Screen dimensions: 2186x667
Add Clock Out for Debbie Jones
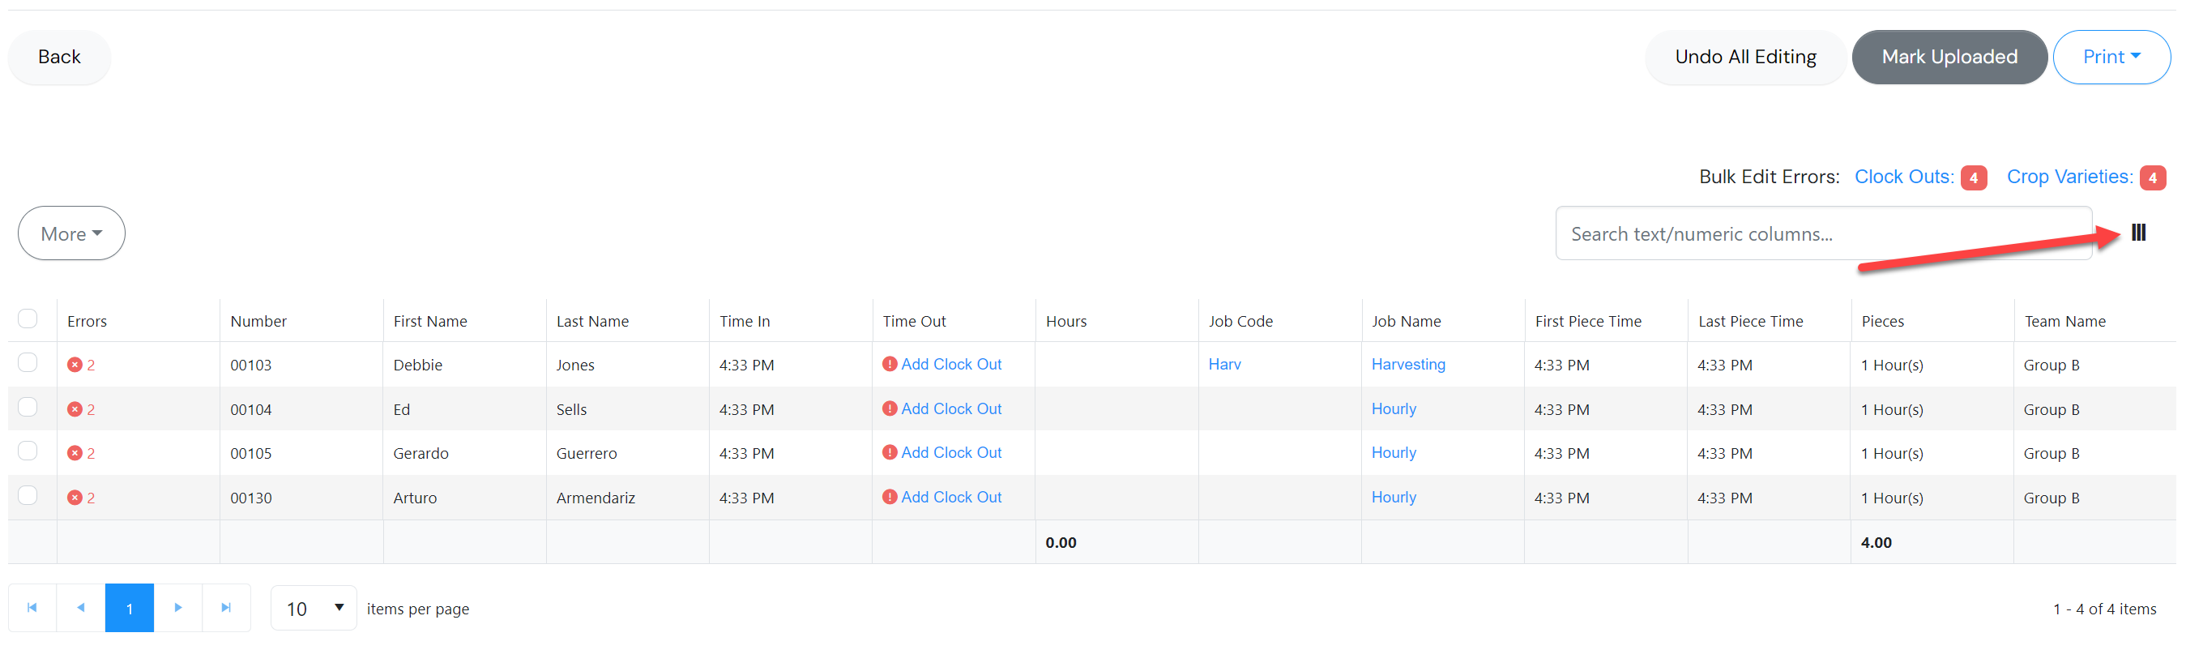[950, 364]
